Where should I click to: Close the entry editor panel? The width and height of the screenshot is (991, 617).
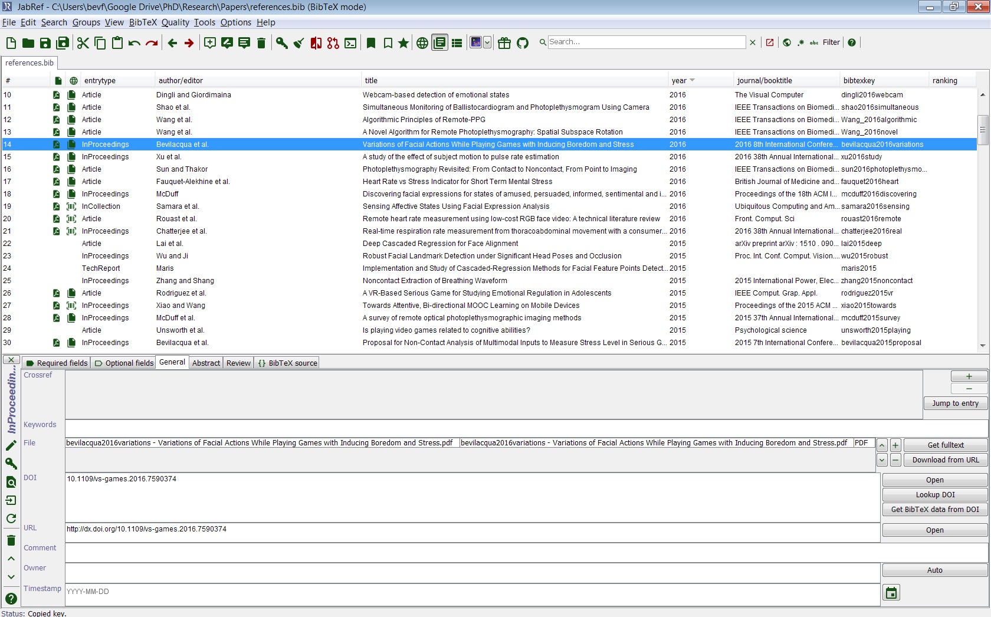(11, 360)
